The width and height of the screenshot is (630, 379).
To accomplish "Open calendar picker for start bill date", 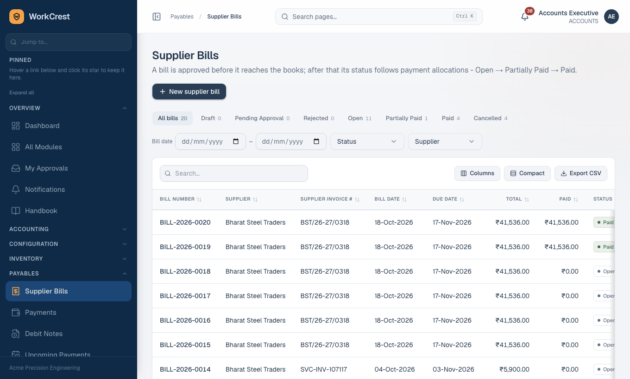I will coord(236,141).
